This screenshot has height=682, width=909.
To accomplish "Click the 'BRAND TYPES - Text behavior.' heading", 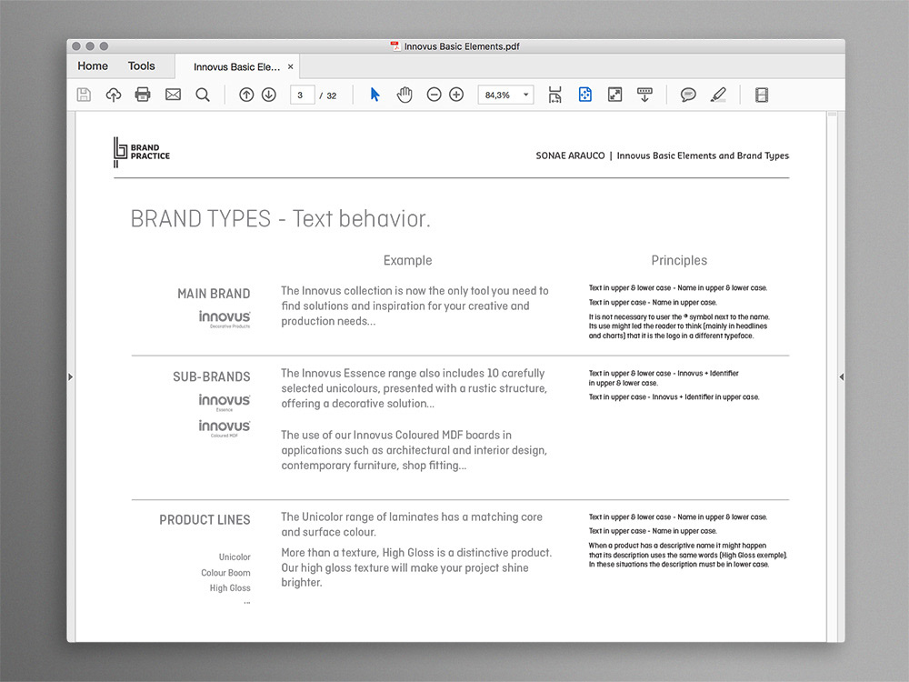I will coord(281,219).
